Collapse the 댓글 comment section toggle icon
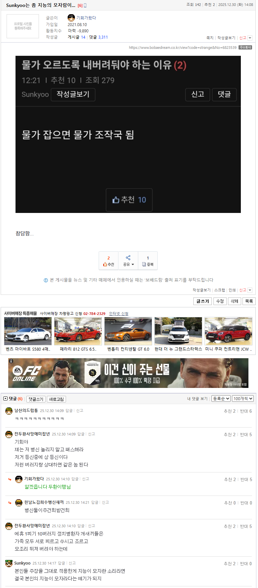The height and width of the screenshot is (588, 258). click(5, 399)
